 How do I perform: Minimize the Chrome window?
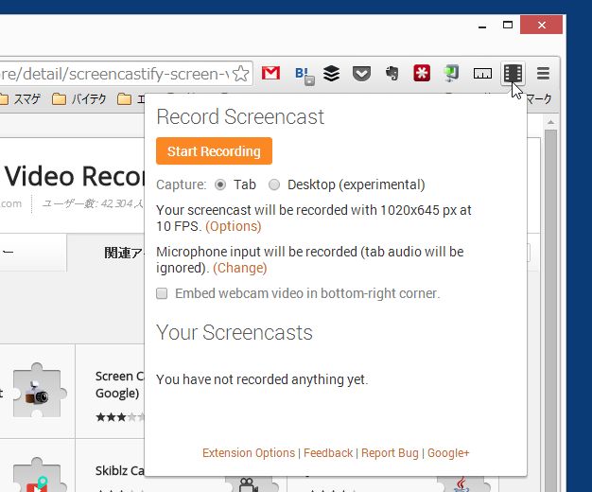[482, 26]
